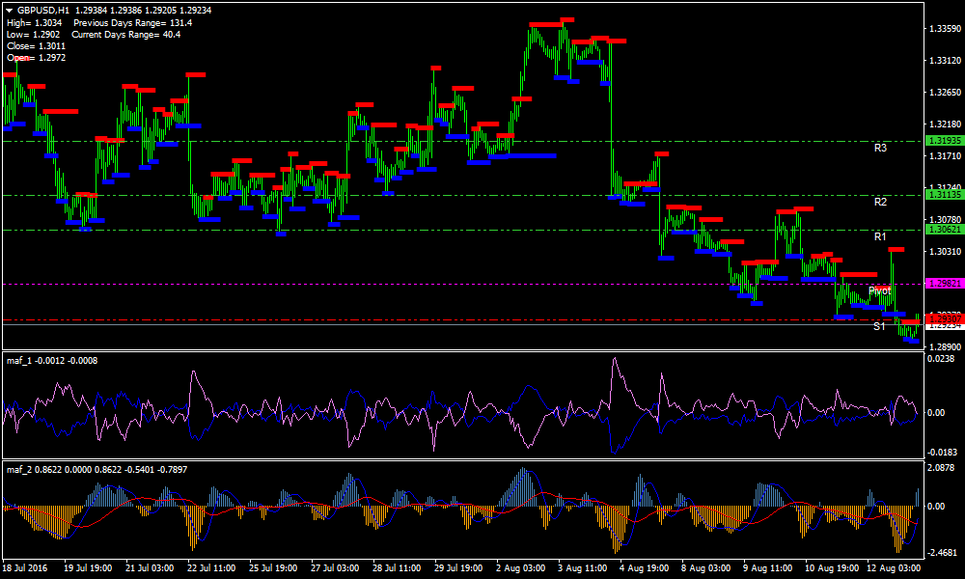Click the green 1.31935 price tag
This screenshot has width=965, height=579.
point(944,141)
